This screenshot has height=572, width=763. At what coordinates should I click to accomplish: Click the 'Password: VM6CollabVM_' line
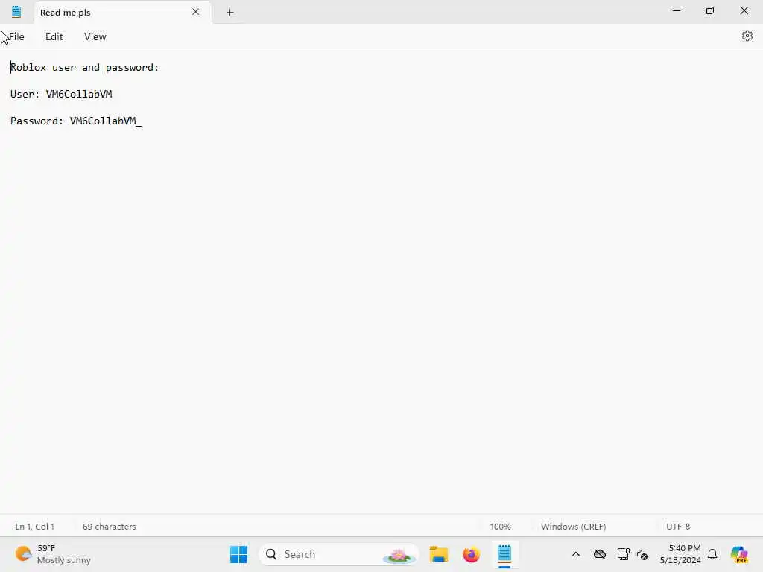pos(76,121)
